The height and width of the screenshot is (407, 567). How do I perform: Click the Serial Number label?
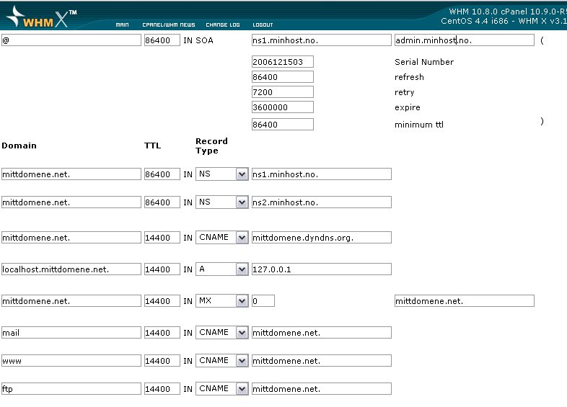click(x=424, y=62)
